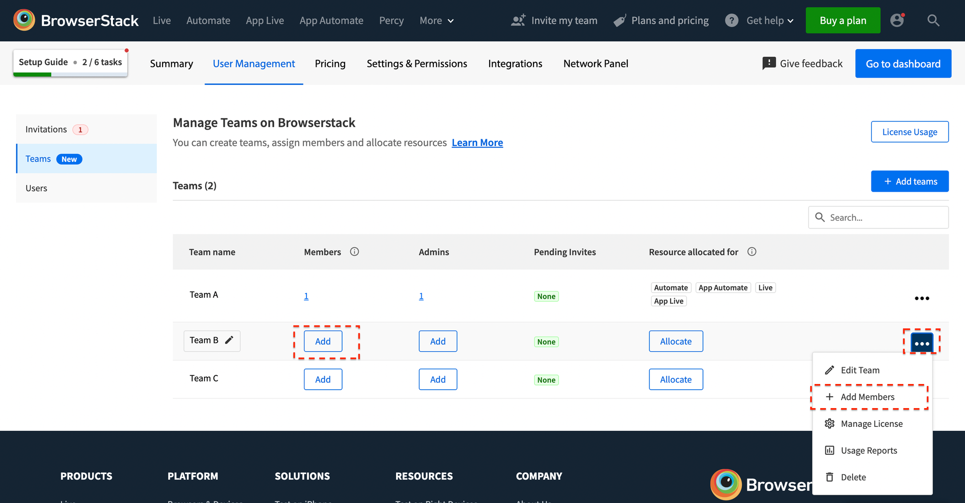
Task: Open Team A admins count link
Action: (x=421, y=296)
